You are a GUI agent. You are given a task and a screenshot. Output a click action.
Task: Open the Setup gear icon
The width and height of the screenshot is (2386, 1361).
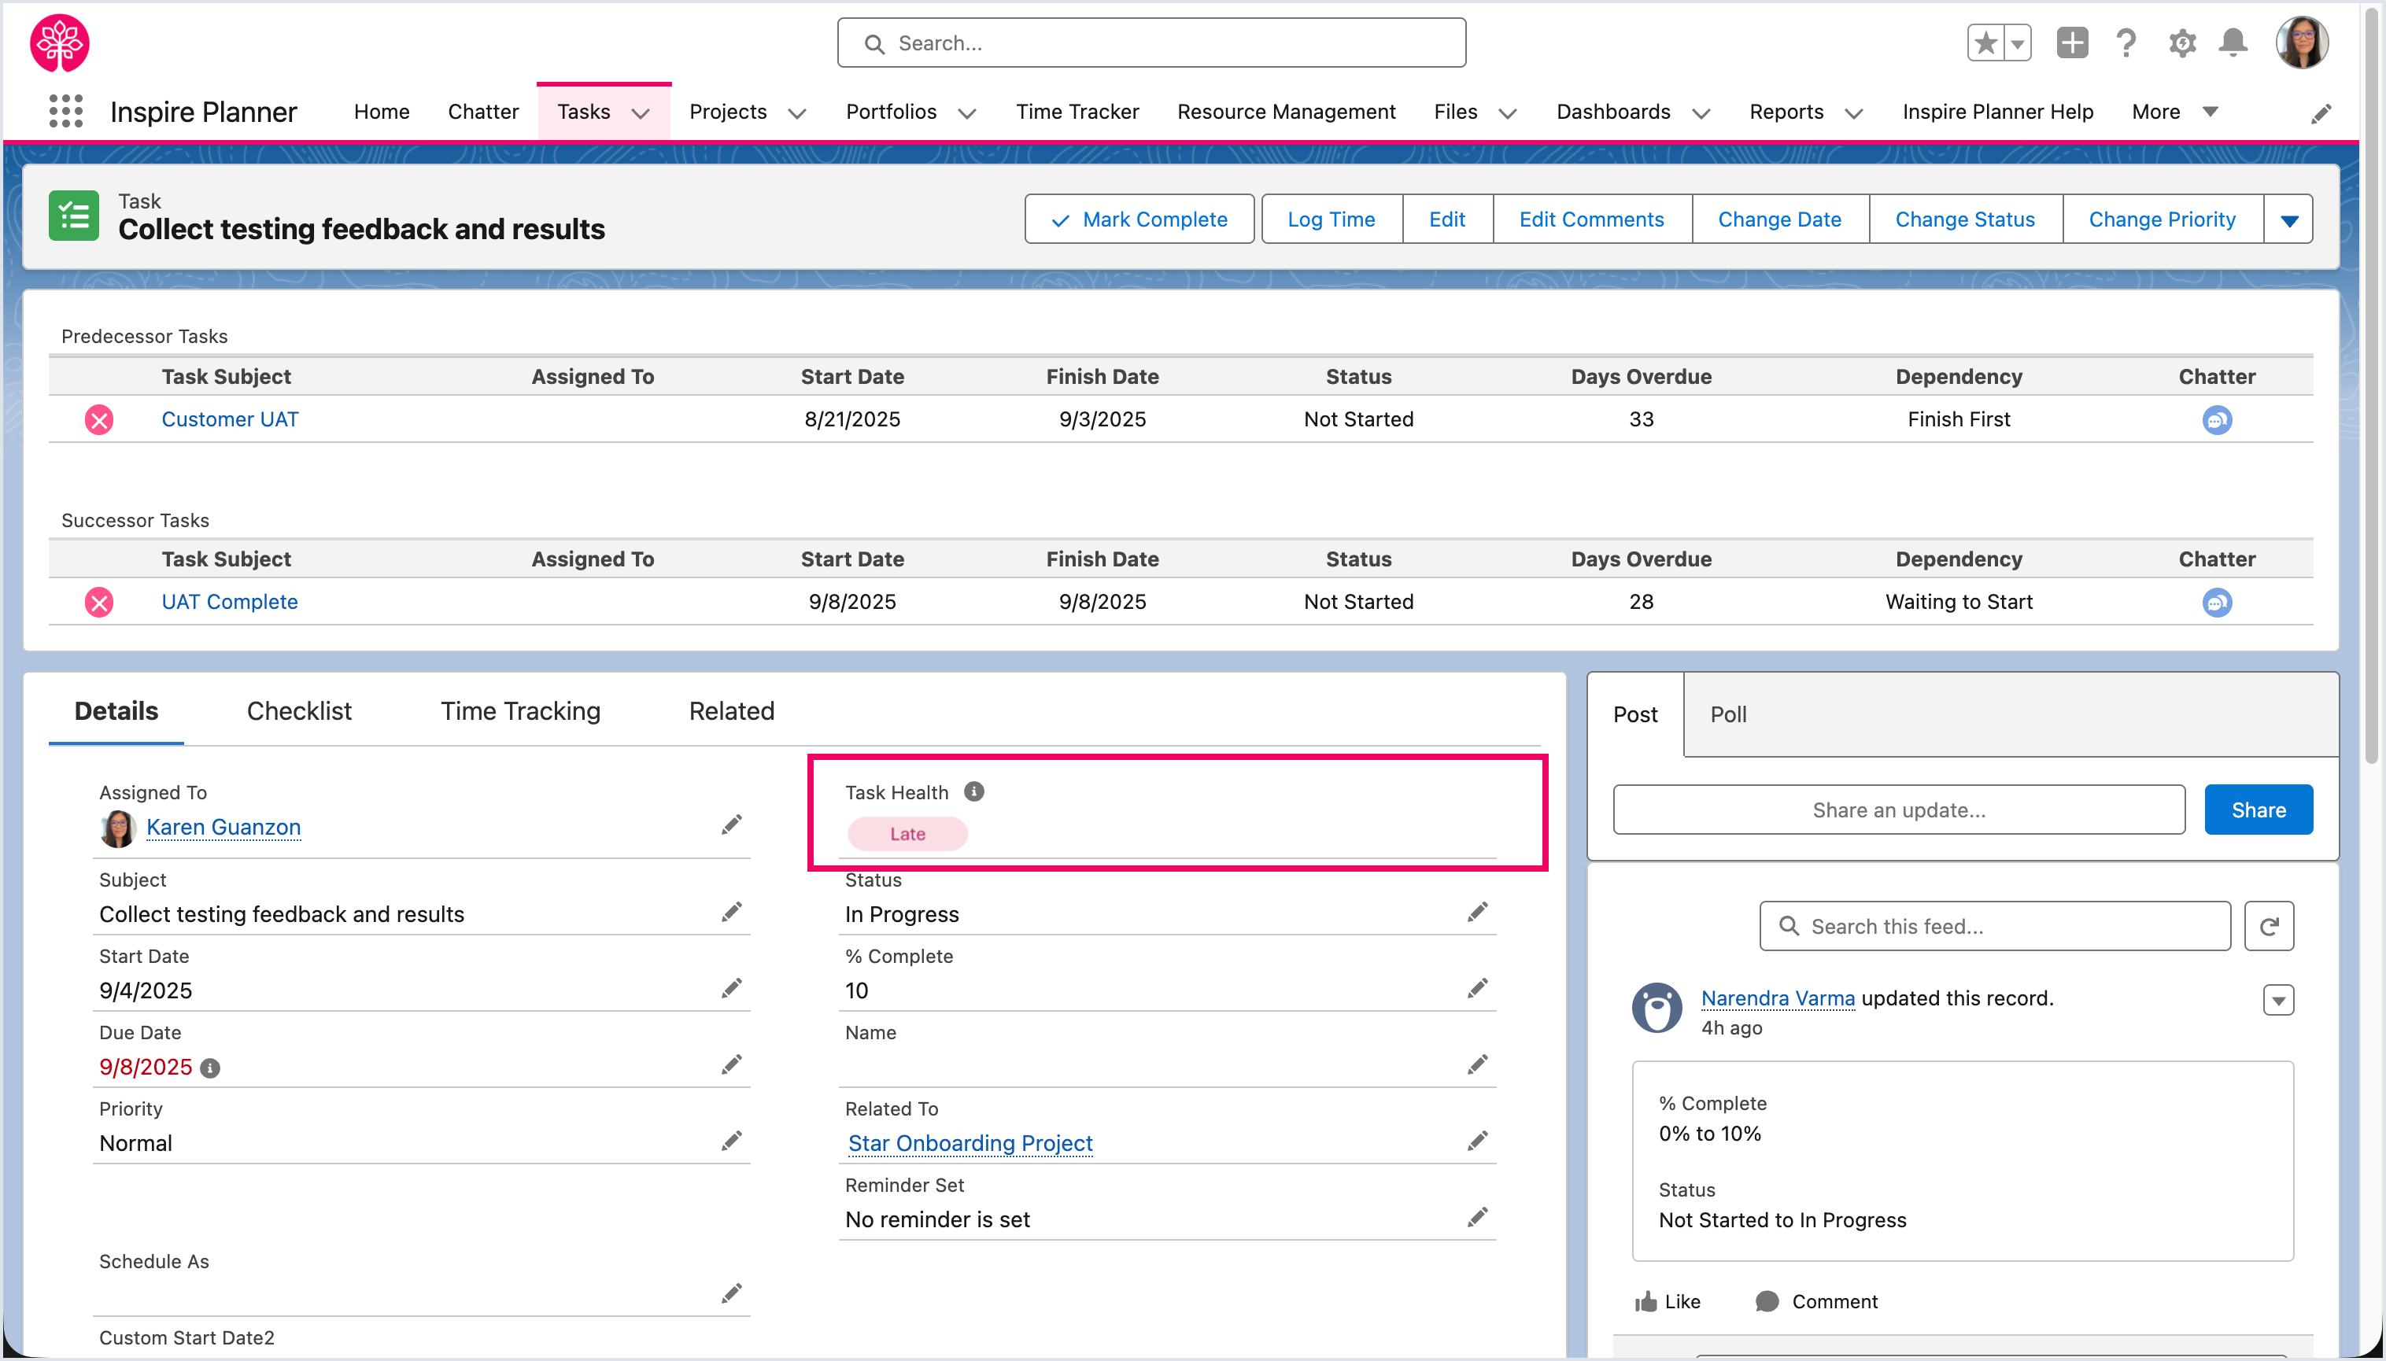(x=2181, y=43)
